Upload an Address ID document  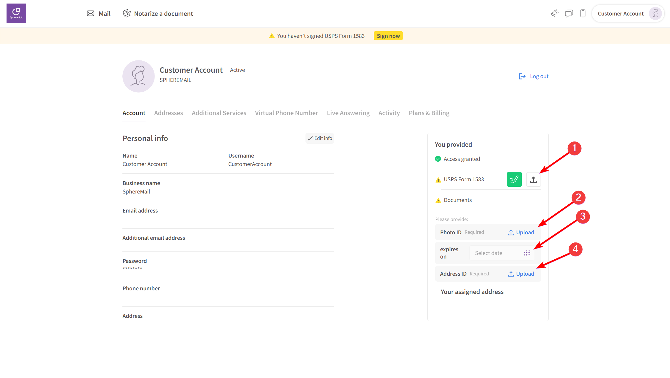[x=521, y=274]
